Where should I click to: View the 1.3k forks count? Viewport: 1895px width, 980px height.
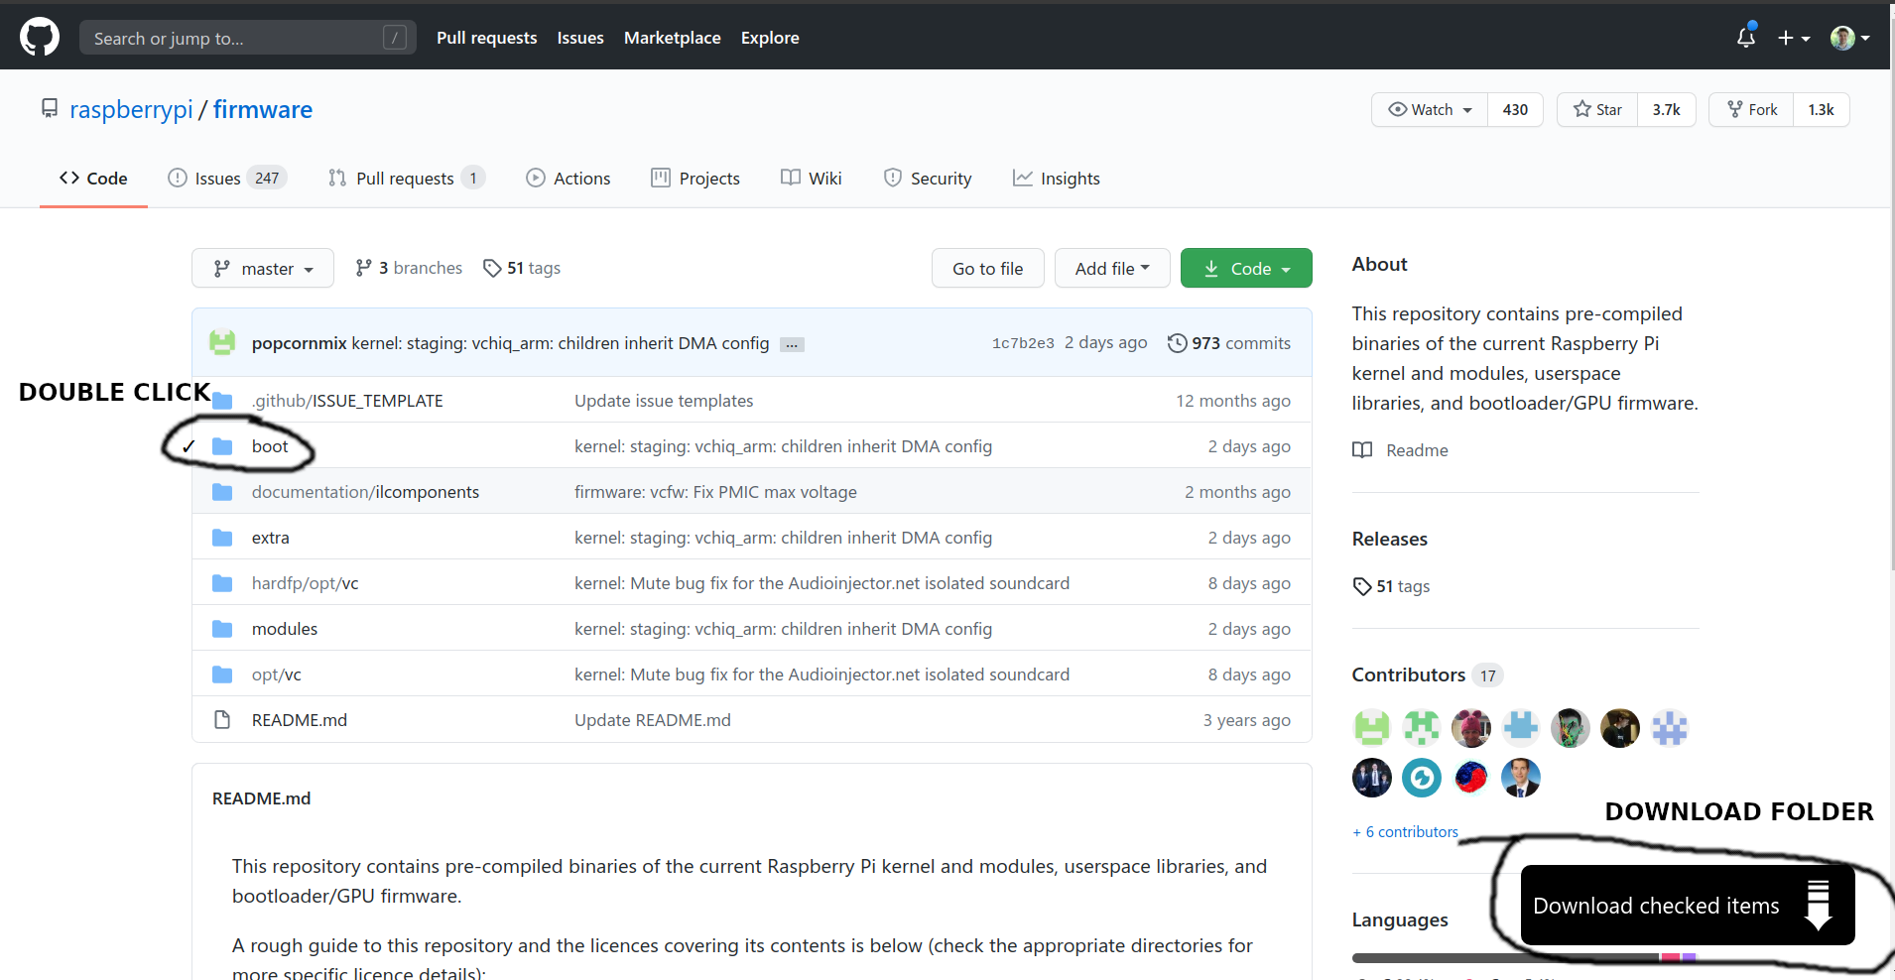pyautogui.click(x=1821, y=109)
